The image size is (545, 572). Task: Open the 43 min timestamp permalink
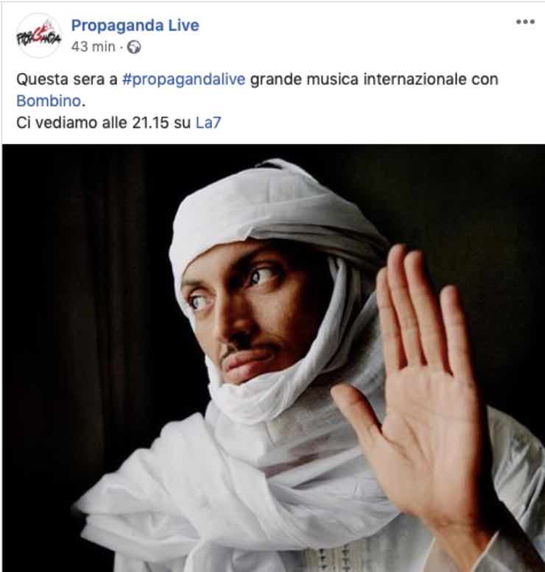[93, 47]
